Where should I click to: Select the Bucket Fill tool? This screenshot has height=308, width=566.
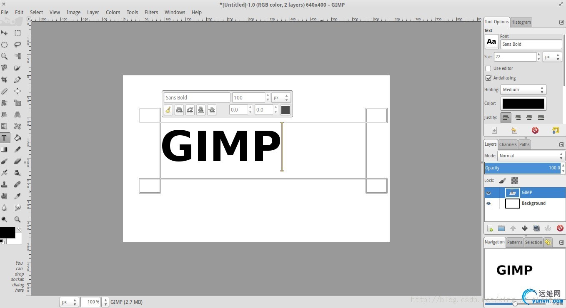pyautogui.click(x=18, y=138)
